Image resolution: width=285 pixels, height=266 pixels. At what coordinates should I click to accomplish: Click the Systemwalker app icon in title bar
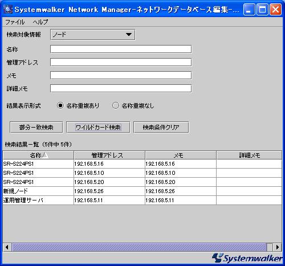(8, 9)
